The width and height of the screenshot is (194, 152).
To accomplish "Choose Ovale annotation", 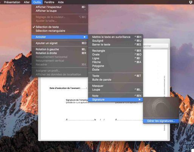I will click(115, 54).
